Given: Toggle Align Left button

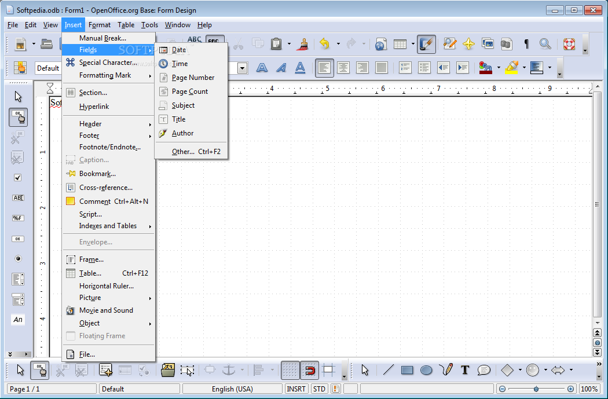Looking at the screenshot, I should pos(324,68).
